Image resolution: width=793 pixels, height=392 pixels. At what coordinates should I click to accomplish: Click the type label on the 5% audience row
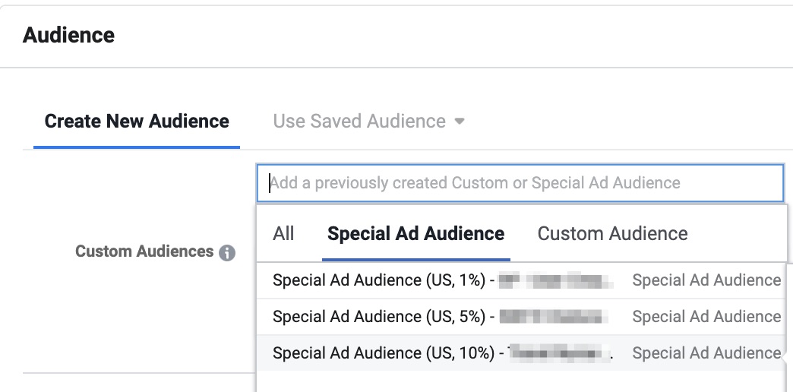click(706, 317)
